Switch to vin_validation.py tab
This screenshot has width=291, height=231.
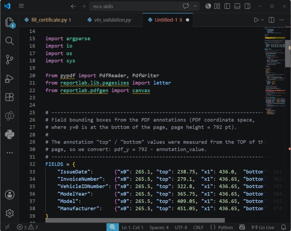(x=112, y=20)
